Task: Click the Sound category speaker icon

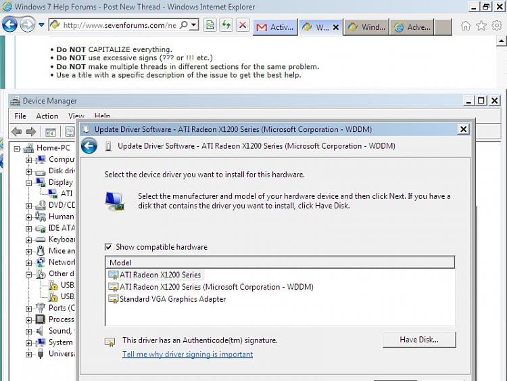Action: tap(40, 331)
